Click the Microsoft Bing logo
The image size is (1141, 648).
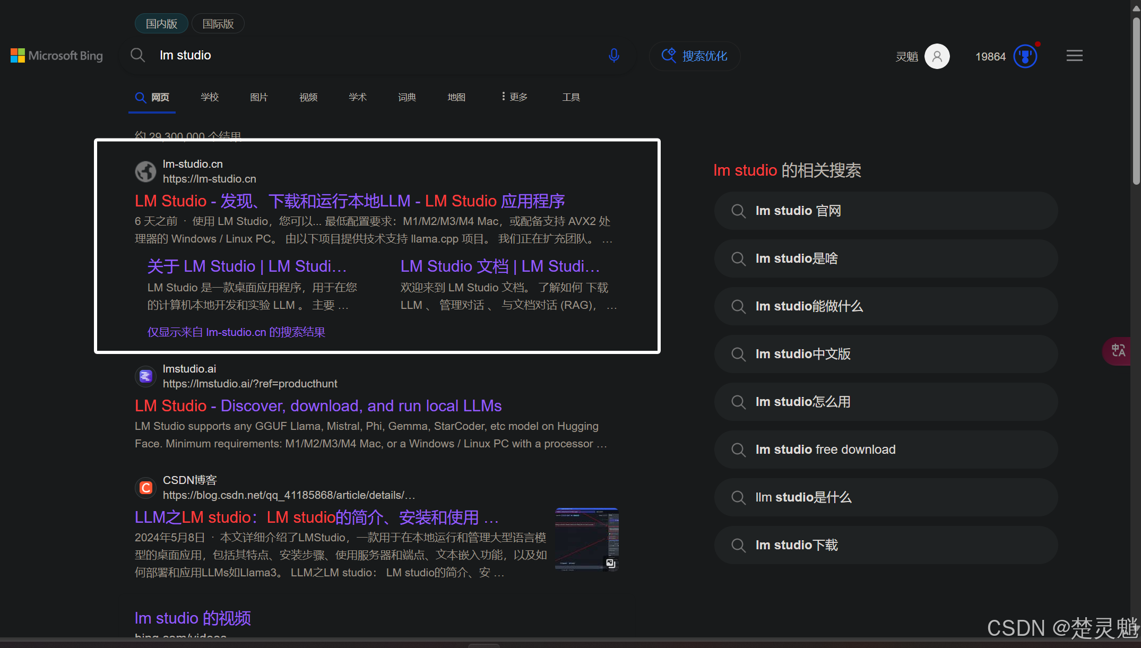click(x=57, y=56)
